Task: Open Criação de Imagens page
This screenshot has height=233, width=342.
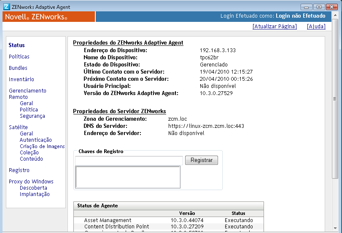Action: click(x=42, y=146)
